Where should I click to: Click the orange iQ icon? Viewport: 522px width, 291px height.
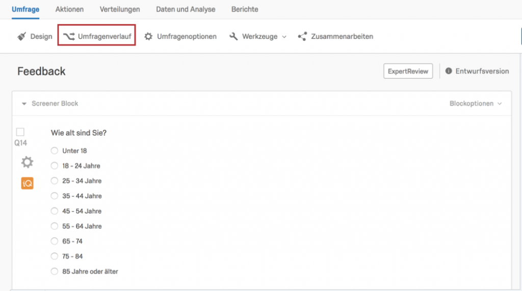[x=28, y=183]
